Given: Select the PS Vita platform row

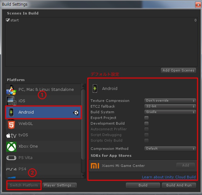Looking at the screenshot, I should (43, 158).
